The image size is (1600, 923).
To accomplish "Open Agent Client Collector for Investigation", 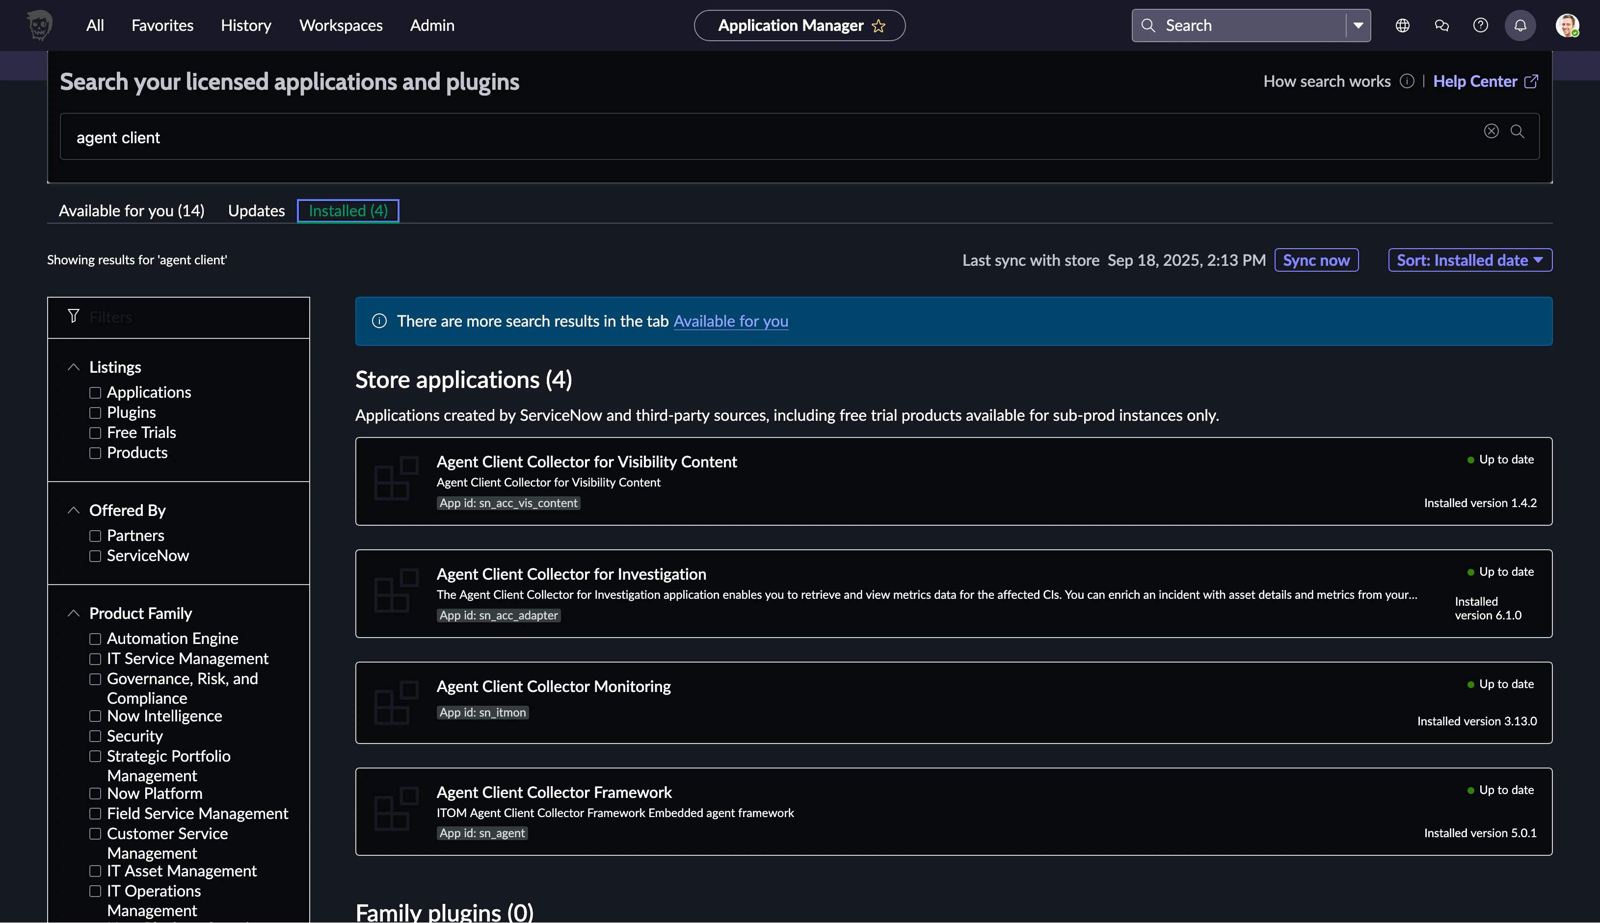I will coord(571,574).
